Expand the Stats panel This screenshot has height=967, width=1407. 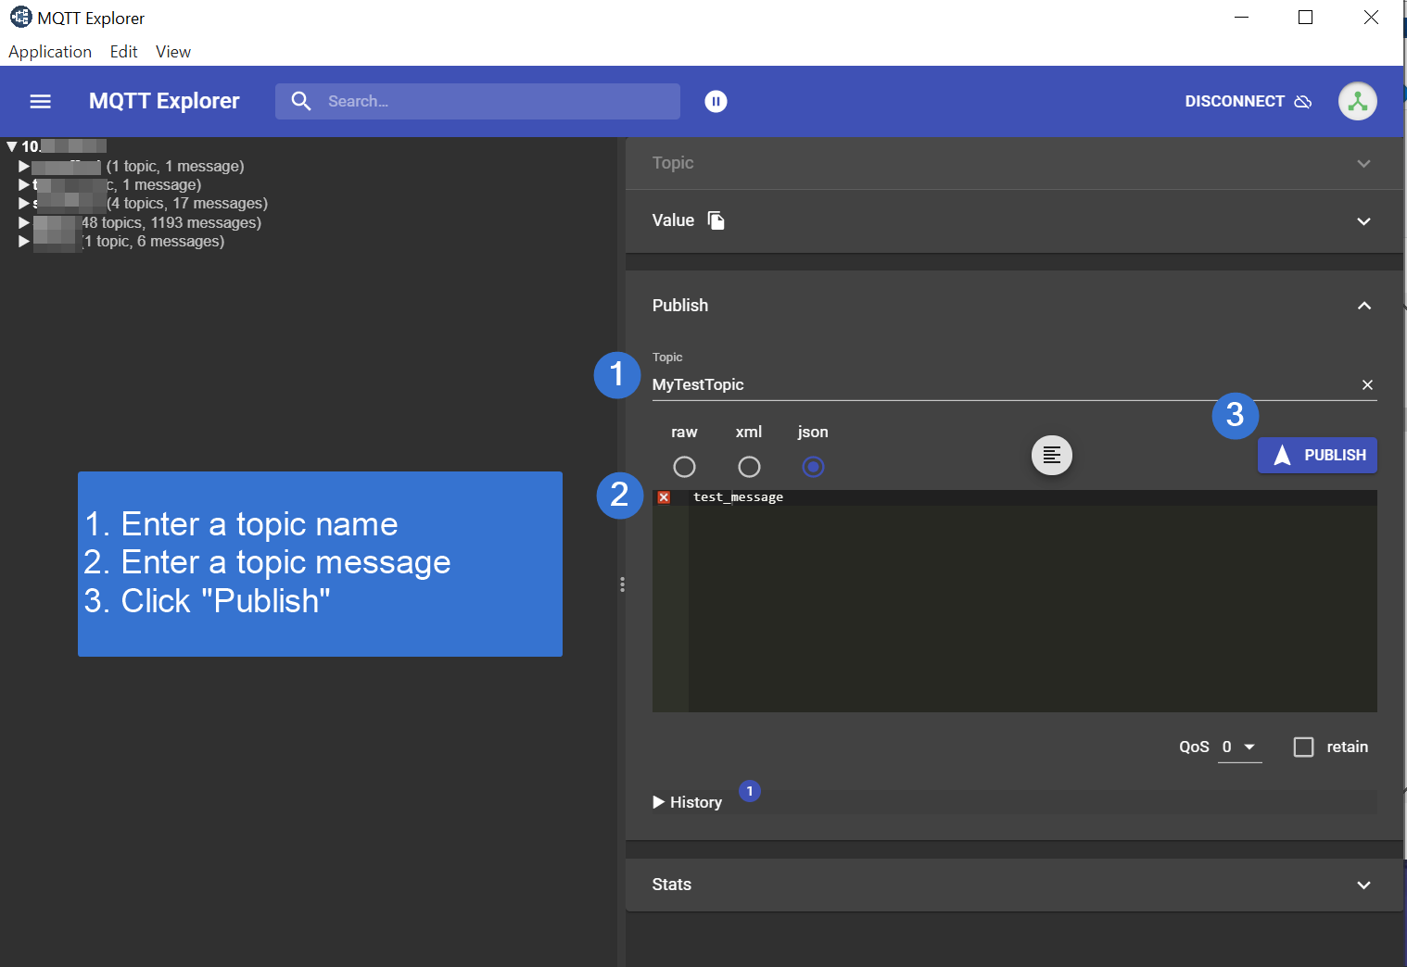click(1363, 885)
